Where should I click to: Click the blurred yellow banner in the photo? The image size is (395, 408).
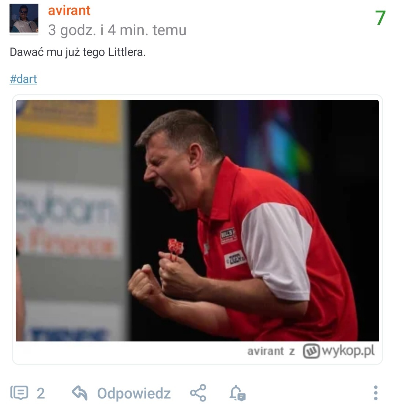(68, 121)
